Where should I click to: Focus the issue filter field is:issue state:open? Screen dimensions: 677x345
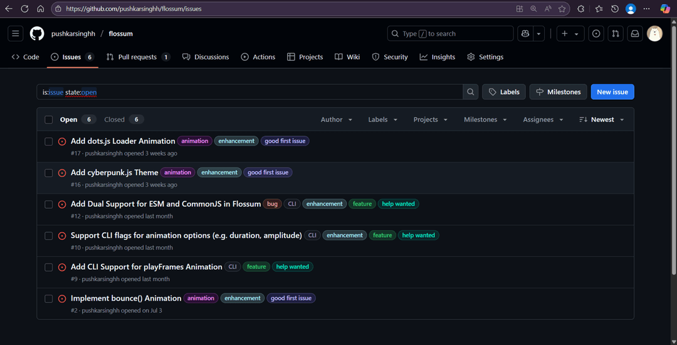click(249, 92)
